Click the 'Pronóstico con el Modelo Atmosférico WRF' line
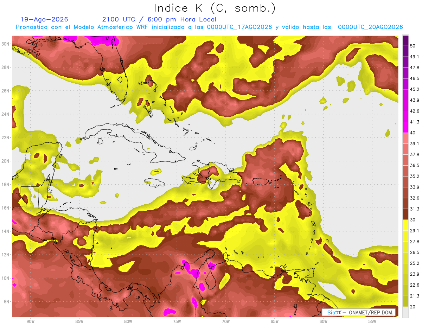Screen dimensions: 422x326 [x=209, y=27]
